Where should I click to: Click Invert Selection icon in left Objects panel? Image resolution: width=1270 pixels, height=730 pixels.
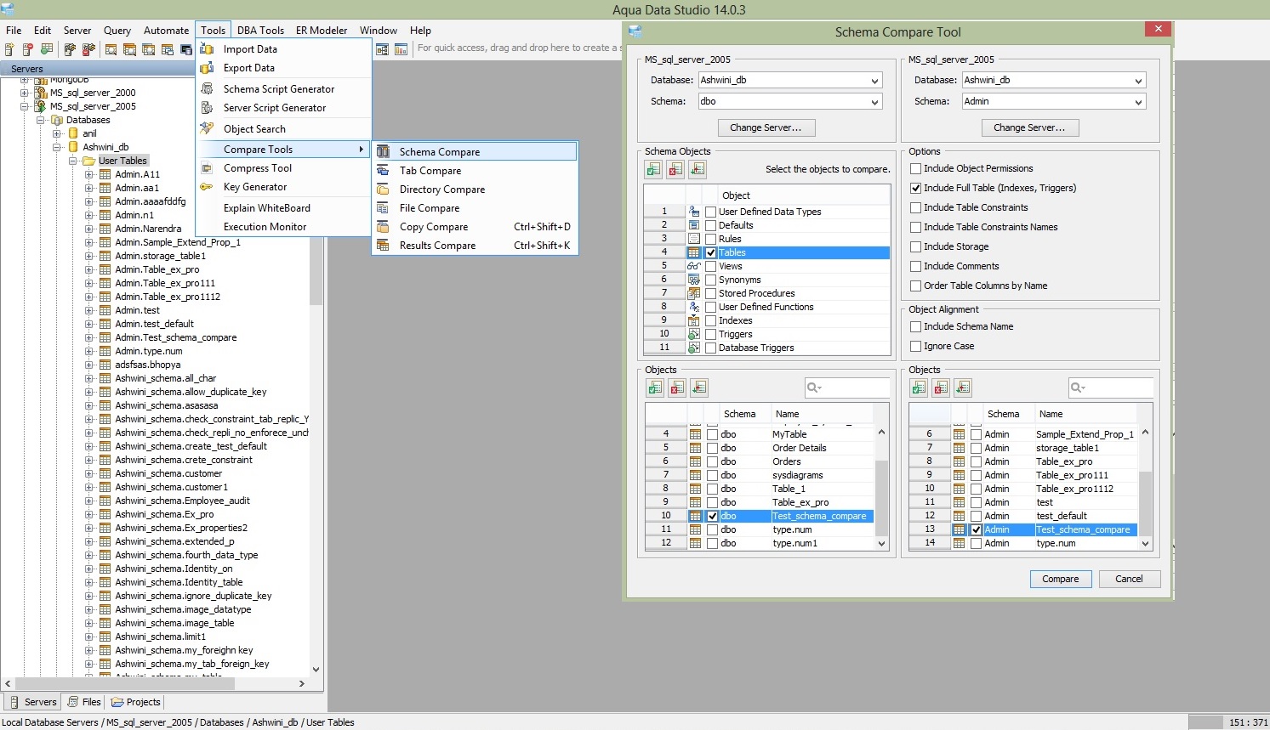(x=699, y=388)
